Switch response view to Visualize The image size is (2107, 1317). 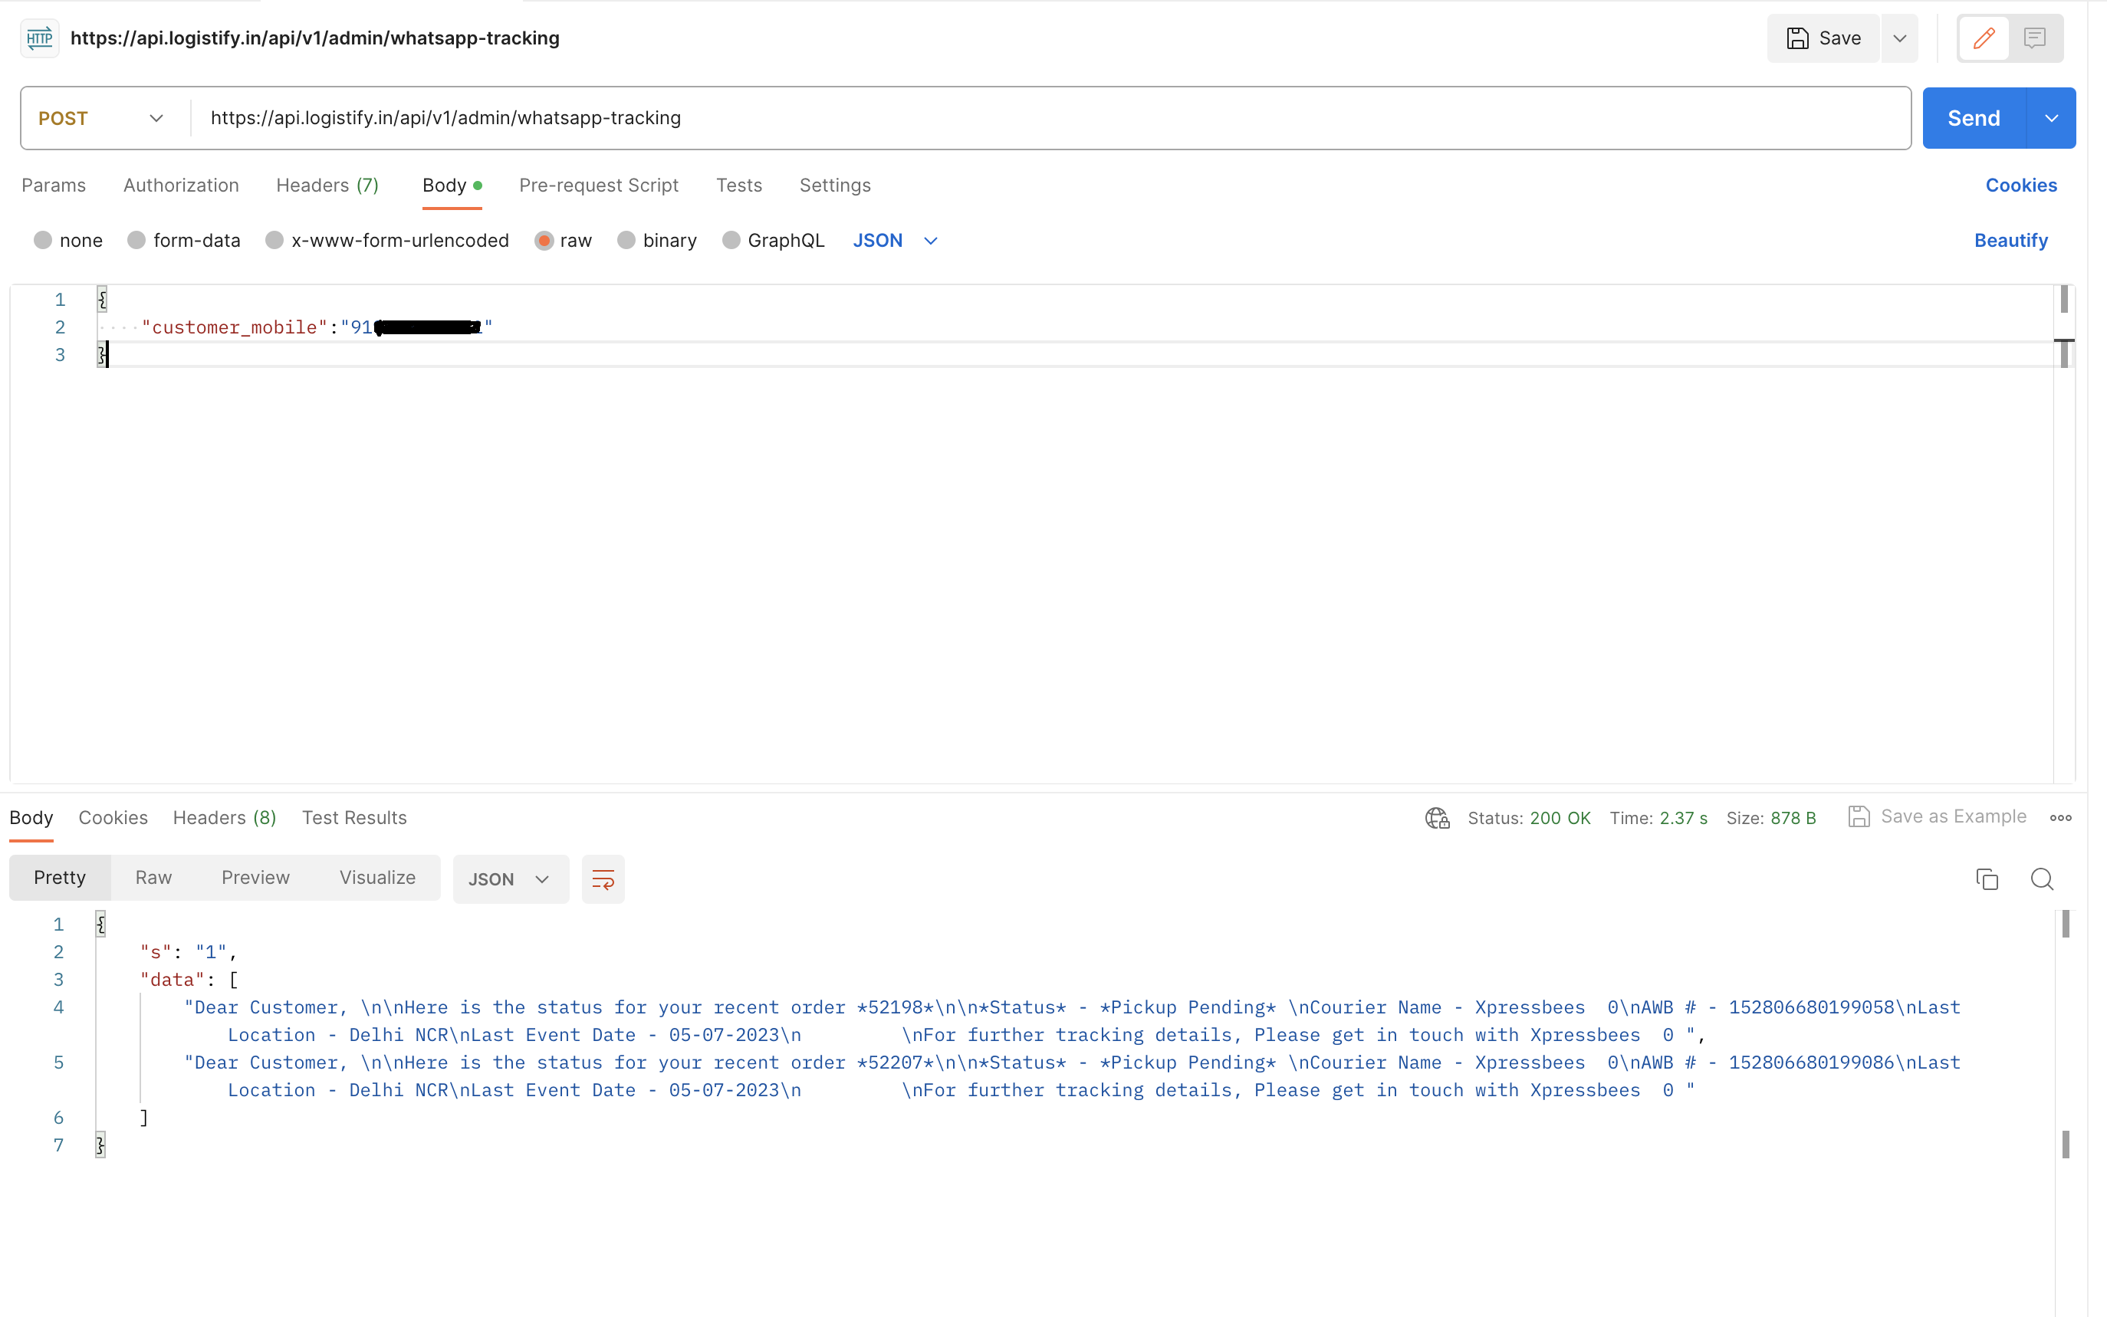(377, 877)
